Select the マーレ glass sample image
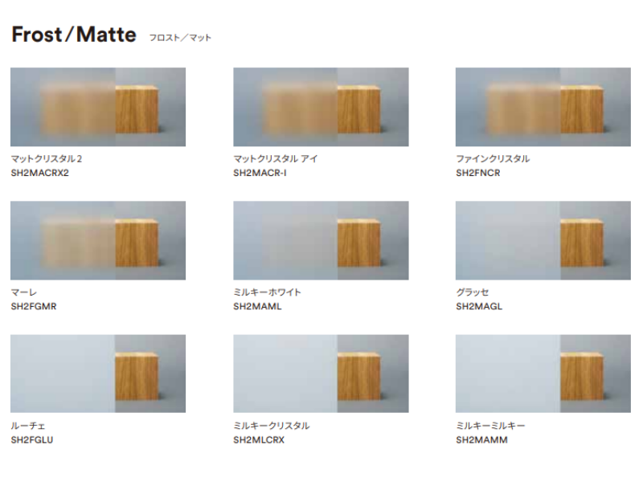 [x=98, y=240]
